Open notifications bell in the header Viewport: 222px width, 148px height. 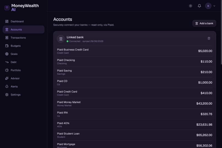199,6
